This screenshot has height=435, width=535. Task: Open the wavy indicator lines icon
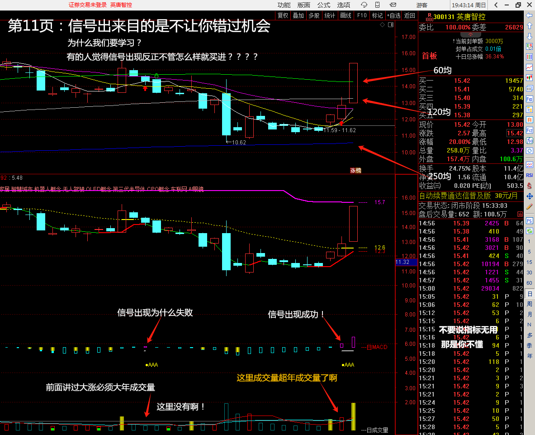tap(529, 165)
